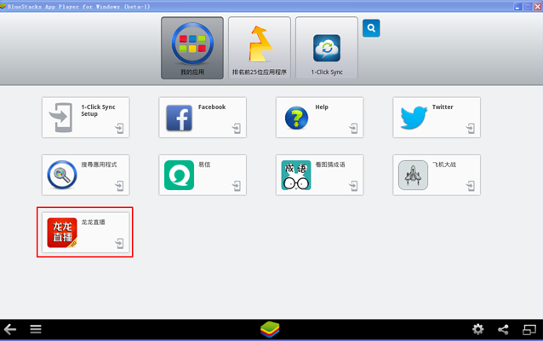543x341 pixels.
Task: Open the Facebook app icon
Action: [x=179, y=118]
